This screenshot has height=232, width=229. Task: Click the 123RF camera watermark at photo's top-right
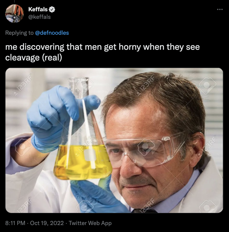point(207,86)
